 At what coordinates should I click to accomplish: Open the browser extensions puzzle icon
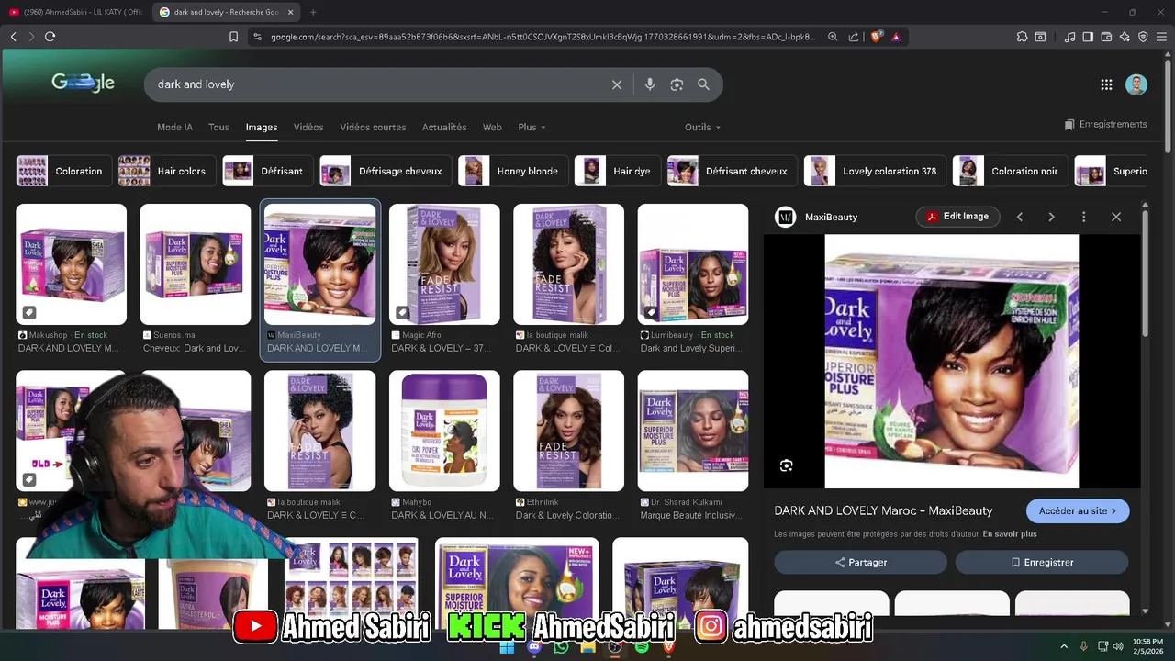(x=1022, y=37)
